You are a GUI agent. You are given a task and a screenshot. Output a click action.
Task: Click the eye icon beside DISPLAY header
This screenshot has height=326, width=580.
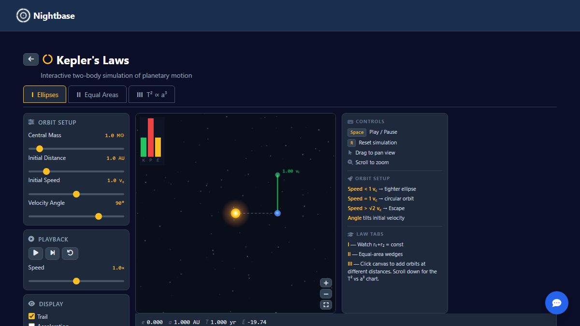pos(31,304)
